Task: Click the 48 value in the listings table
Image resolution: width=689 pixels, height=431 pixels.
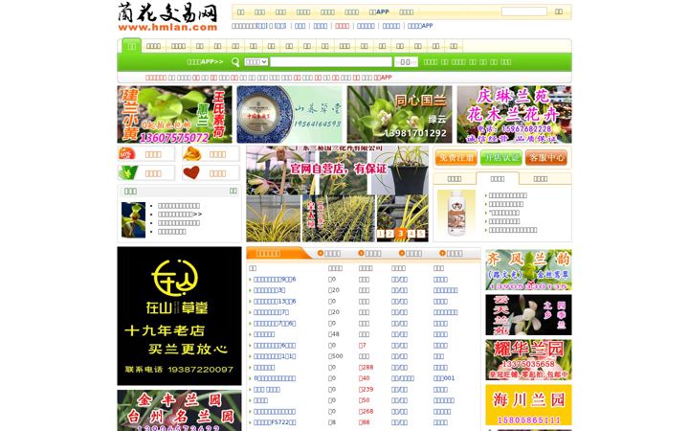Action: (x=334, y=334)
